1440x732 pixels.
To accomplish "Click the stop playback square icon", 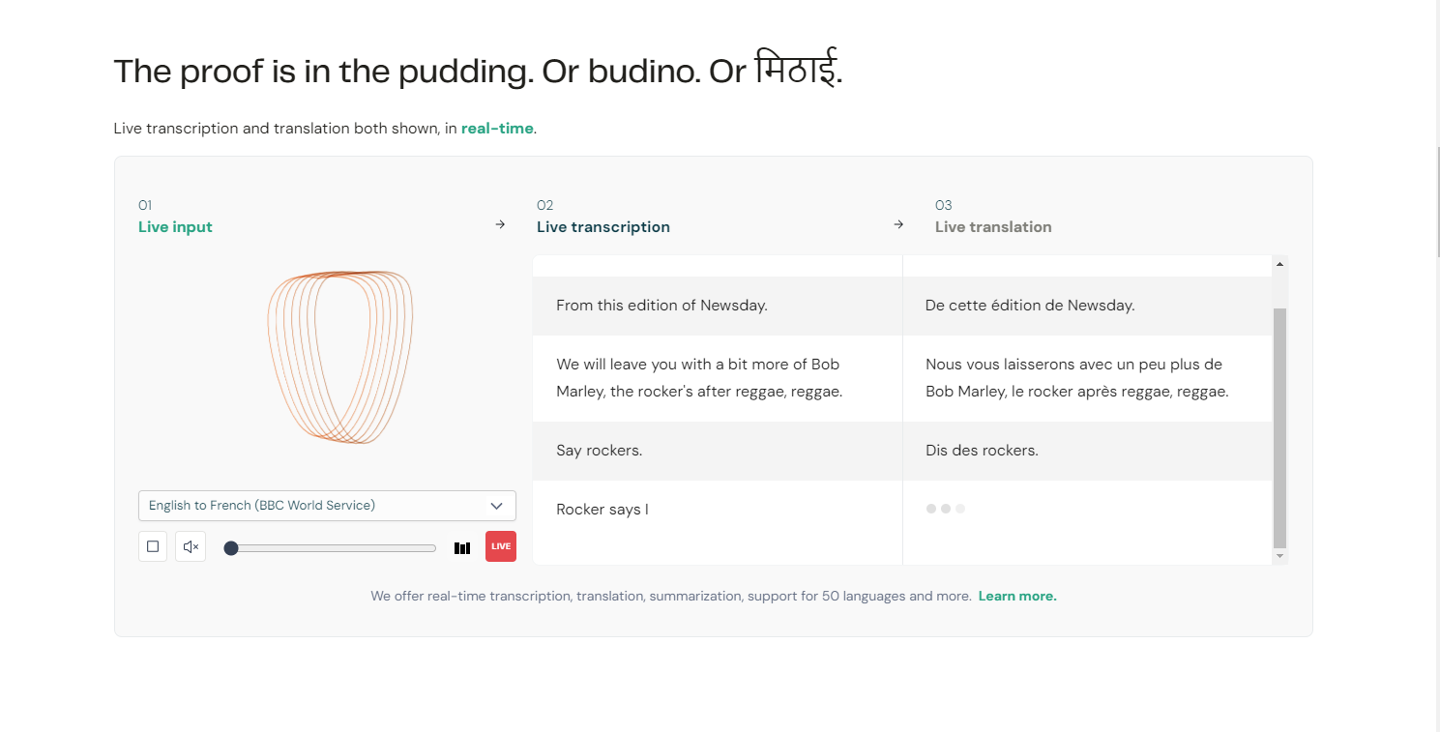I will tap(153, 546).
